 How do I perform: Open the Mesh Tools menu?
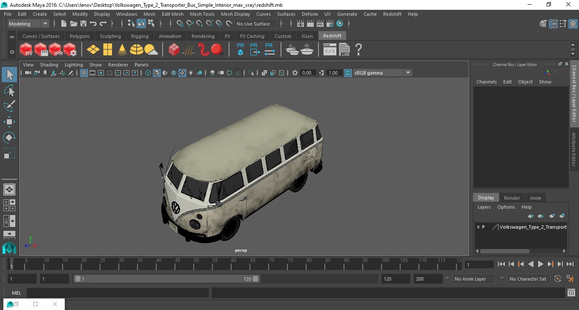coord(202,14)
